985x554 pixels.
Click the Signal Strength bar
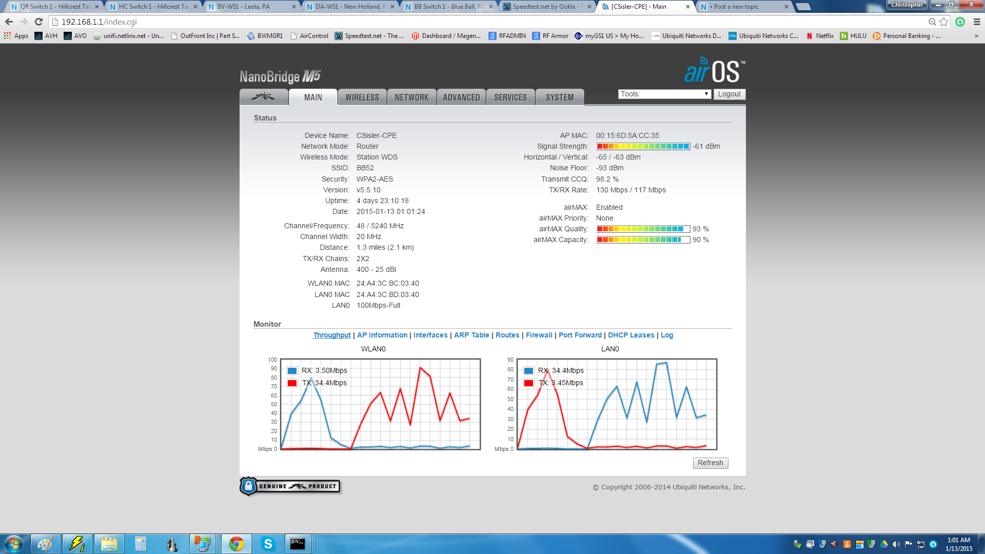coord(643,146)
